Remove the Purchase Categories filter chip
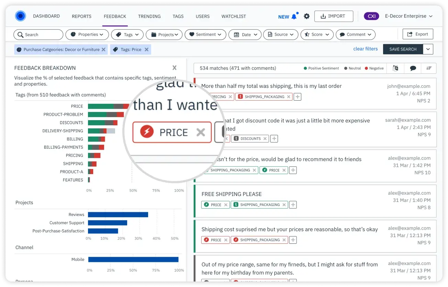The image size is (448, 287). coord(103,49)
